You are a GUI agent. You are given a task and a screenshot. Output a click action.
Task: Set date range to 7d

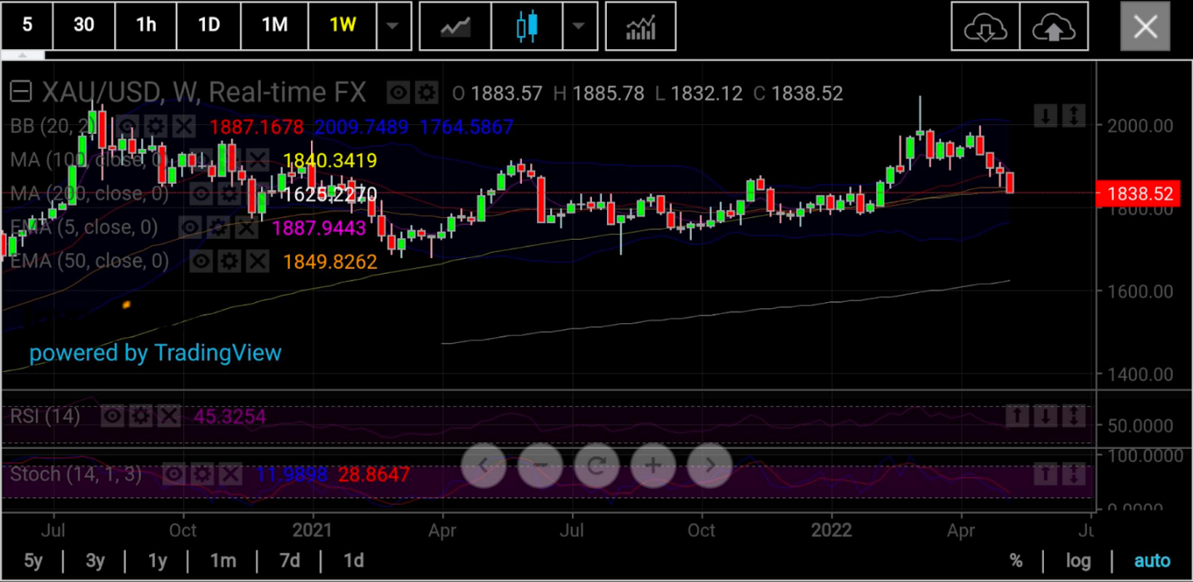coord(289,560)
